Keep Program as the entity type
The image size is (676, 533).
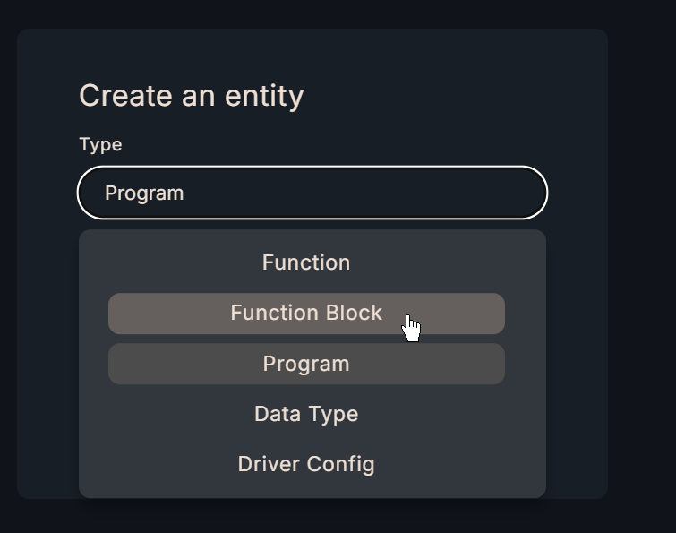pos(306,364)
